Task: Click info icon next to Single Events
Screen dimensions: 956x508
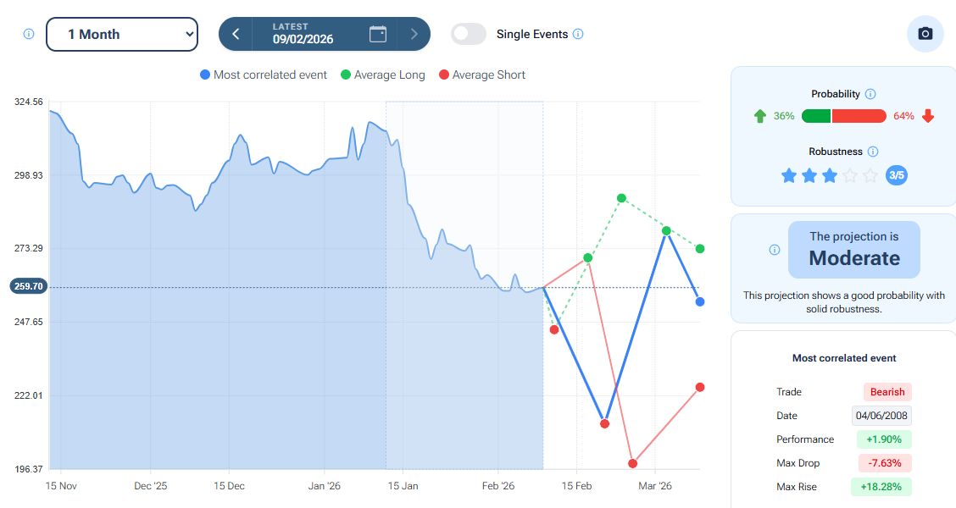Action: point(578,34)
